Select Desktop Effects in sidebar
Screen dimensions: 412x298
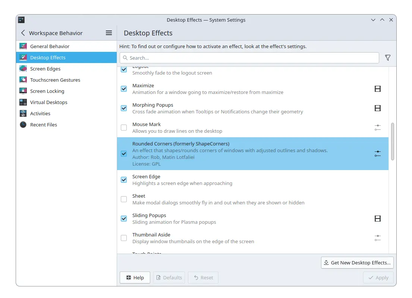pos(66,57)
